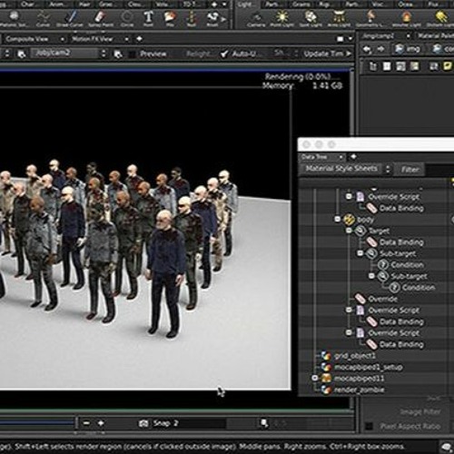Collapse the Target node in data tree
The width and height of the screenshot is (454, 454).
[x=349, y=231]
